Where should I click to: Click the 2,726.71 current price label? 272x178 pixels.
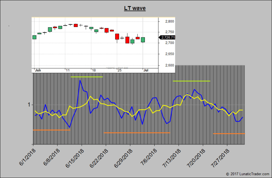pyautogui.click(x=167, y=37)
